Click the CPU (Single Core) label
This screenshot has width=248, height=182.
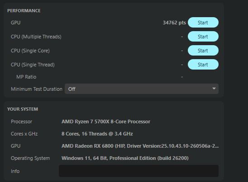(x=30, y=51)
